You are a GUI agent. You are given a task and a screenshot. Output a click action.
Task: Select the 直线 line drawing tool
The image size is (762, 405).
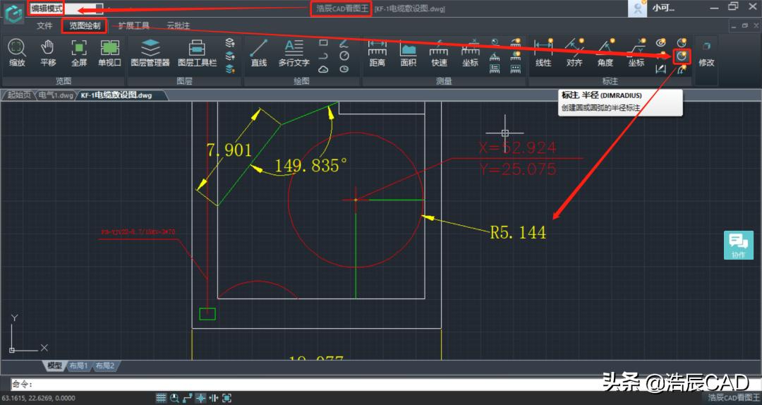click(x=259, y=53)
